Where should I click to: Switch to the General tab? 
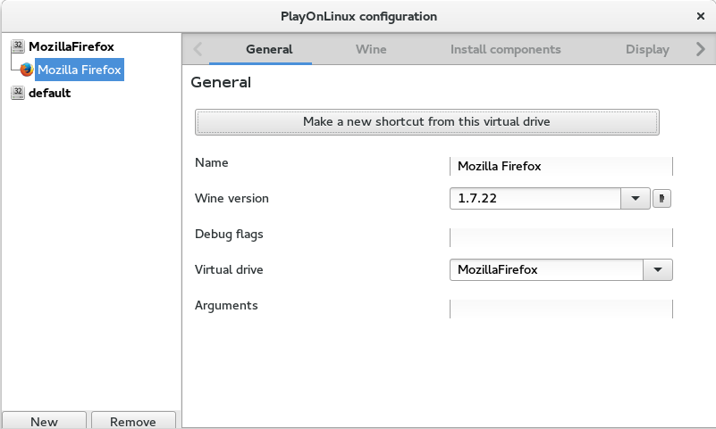269,50
